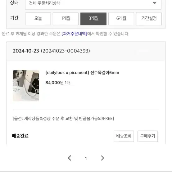Go to previous page arrow

pos(70,158)
